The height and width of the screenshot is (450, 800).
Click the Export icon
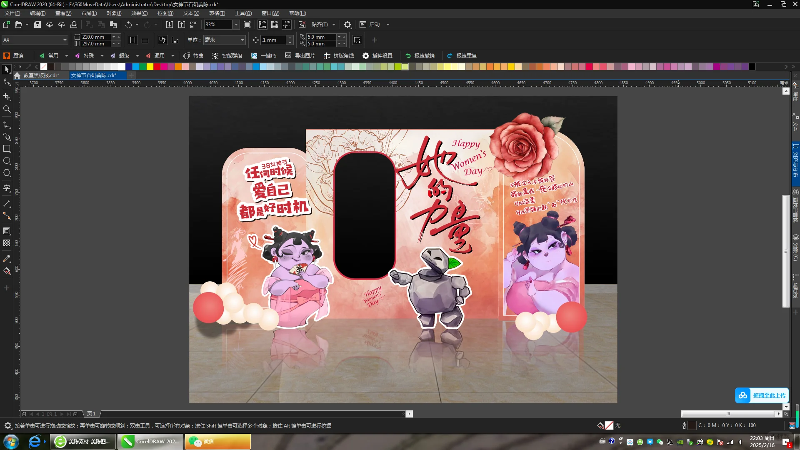pyautogui.click(x=182, y=25)
